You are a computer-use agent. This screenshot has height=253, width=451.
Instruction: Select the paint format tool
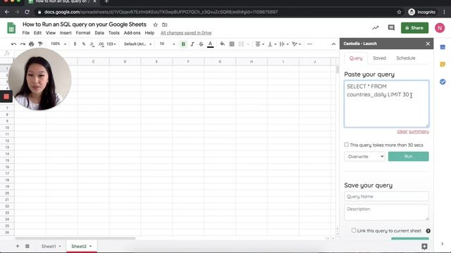pos(40,44)
